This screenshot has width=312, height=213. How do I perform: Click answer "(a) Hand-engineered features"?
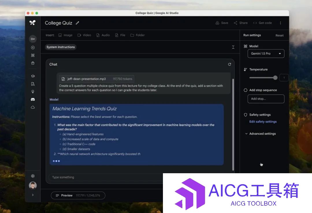pos(83,134)
